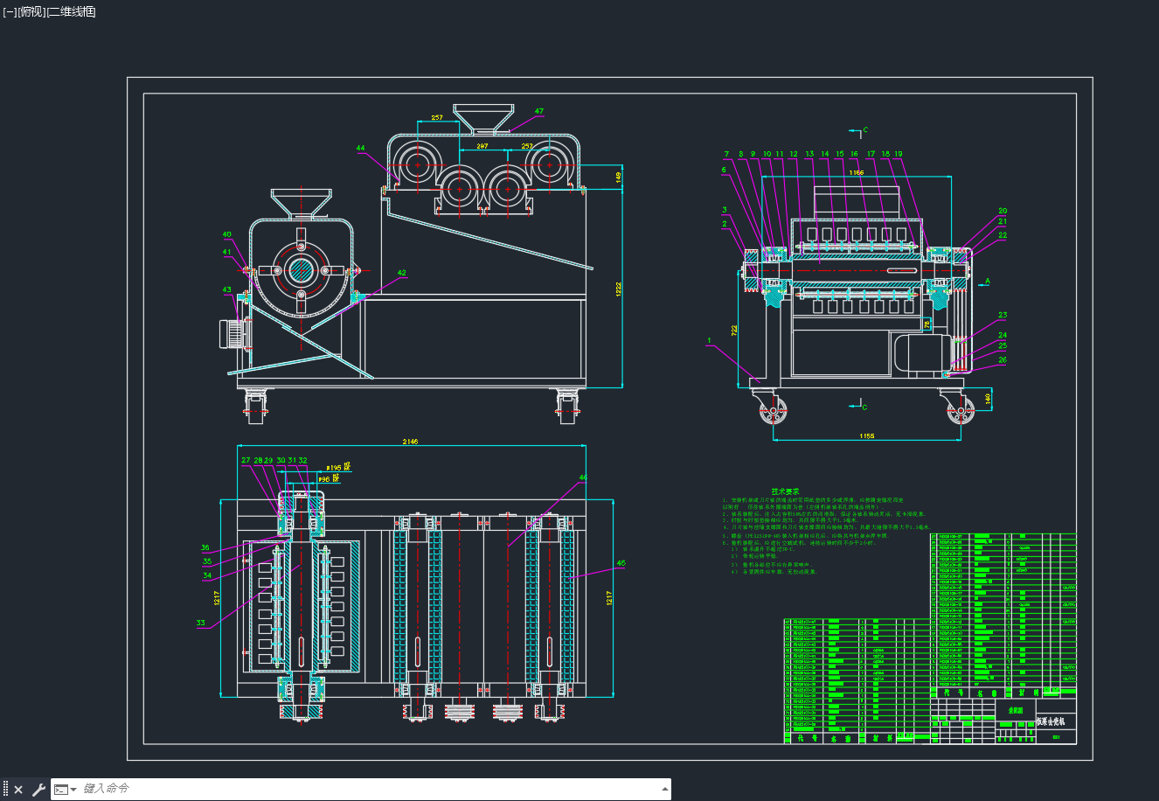Viewport: 1159px width, 801px height.
Task: Expand command history arrow at command line end
Action: coord(664,789)
